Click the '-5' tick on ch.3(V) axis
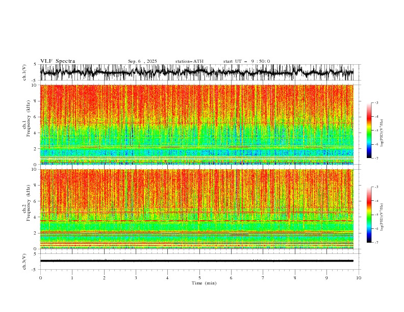Screen dimensions: 404x312 coord(35,270)
